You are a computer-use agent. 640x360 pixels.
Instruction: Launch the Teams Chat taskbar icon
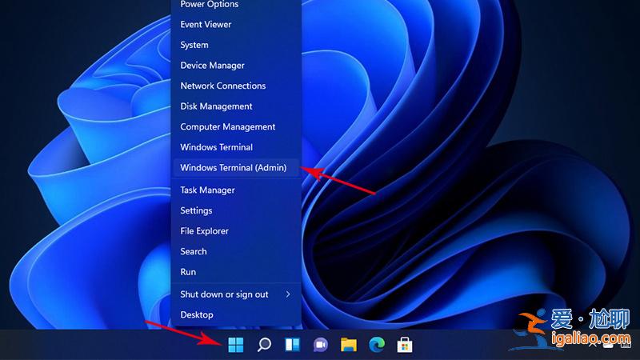pyautogui.click(x=321, y=345)
